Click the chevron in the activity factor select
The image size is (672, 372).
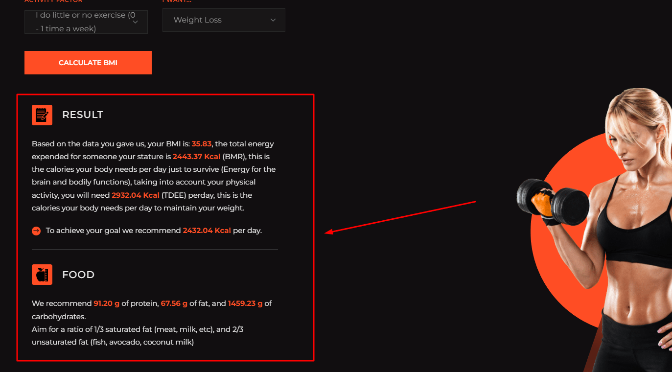[136, 22]
